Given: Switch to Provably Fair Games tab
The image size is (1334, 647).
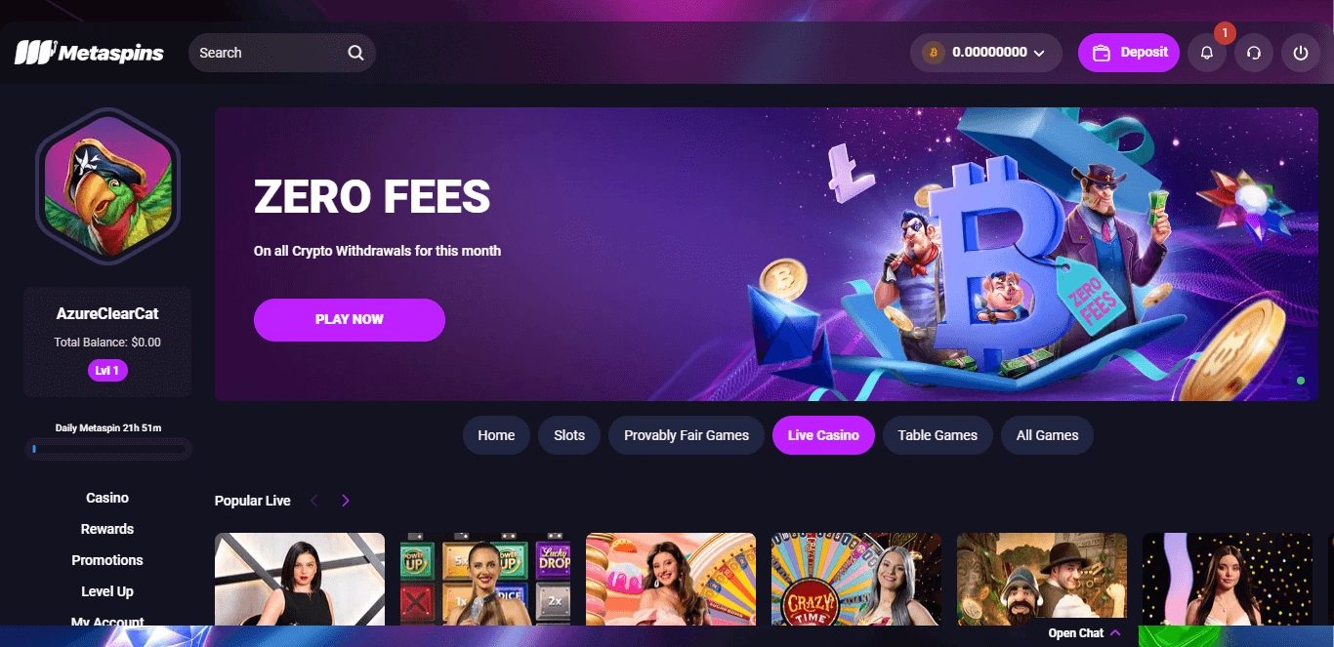Looking at the screenshot, I should (687, 435).
